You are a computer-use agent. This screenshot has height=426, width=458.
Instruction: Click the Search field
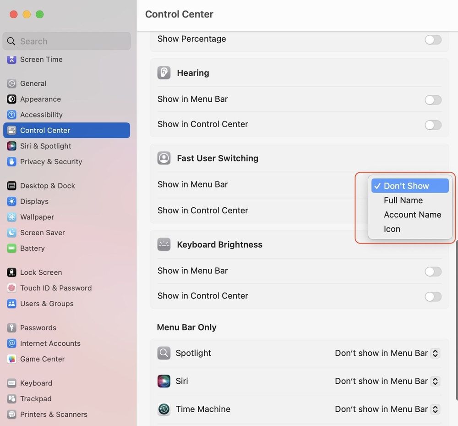[66, 41]
